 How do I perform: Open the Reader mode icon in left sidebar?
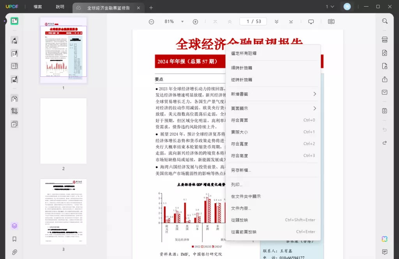pyautogui.click(x=14, y=21)
